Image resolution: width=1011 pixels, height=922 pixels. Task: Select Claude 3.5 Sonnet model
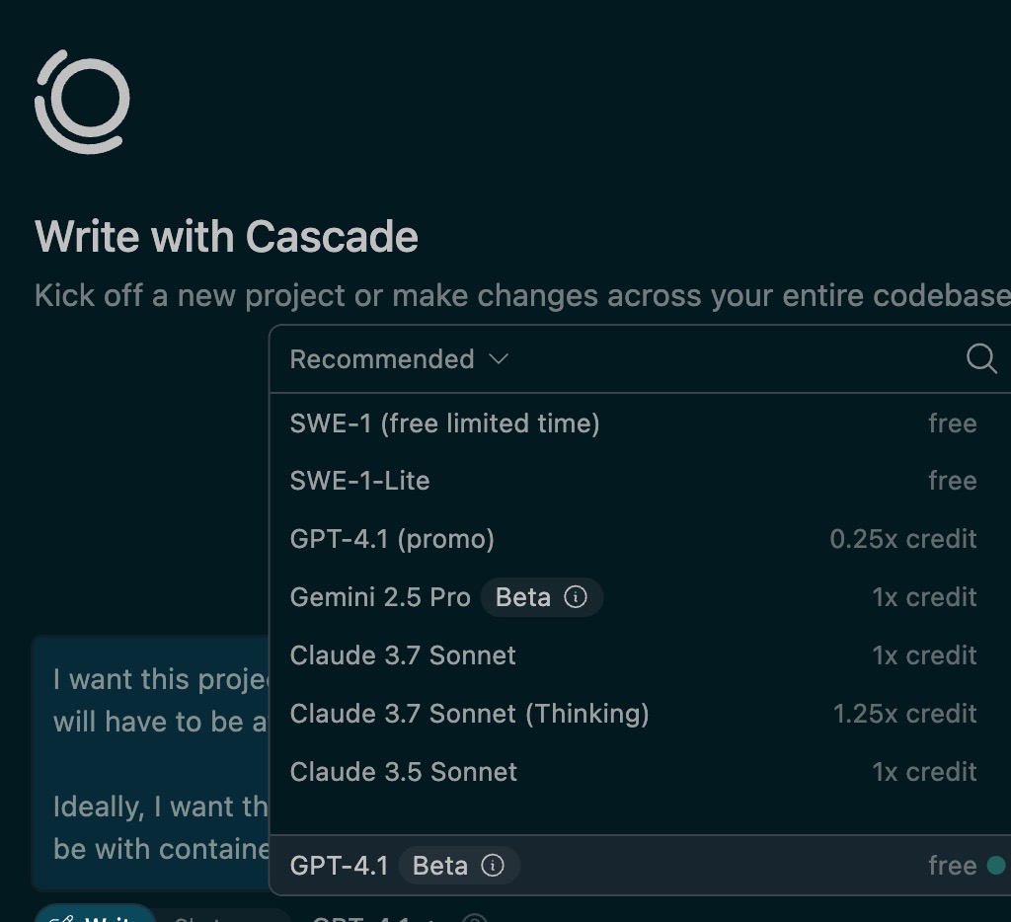(640, 772)
